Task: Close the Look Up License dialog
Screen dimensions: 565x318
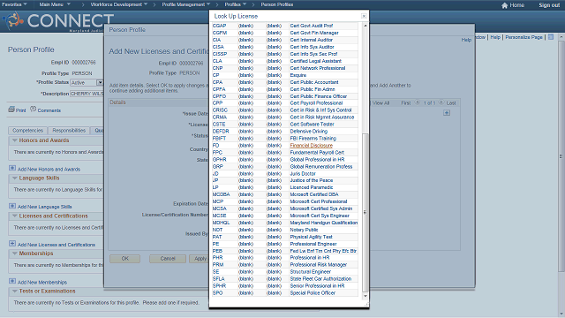Action: (364, 16)
